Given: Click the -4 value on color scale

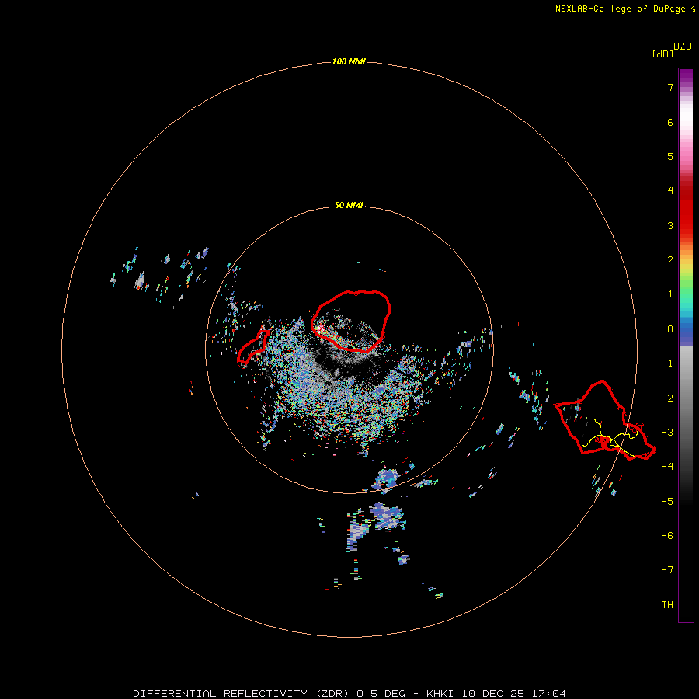Looking at the screenshot, I should click(x=667, y=467).
